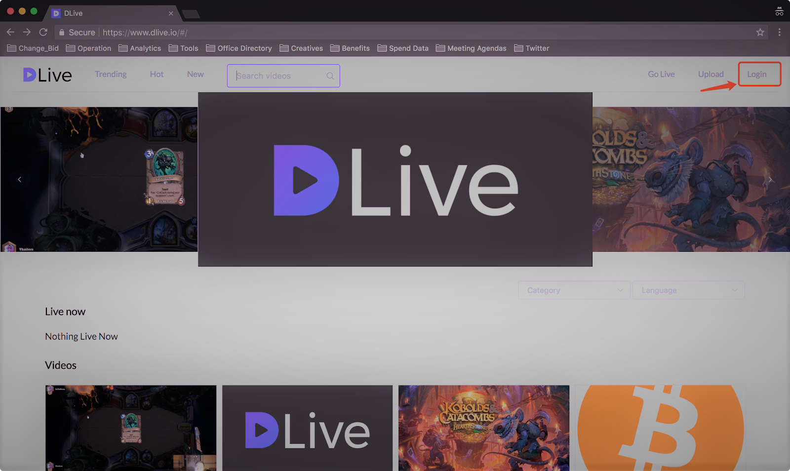
Task: Click the address bar URL
Action: (x=145, y=33)
